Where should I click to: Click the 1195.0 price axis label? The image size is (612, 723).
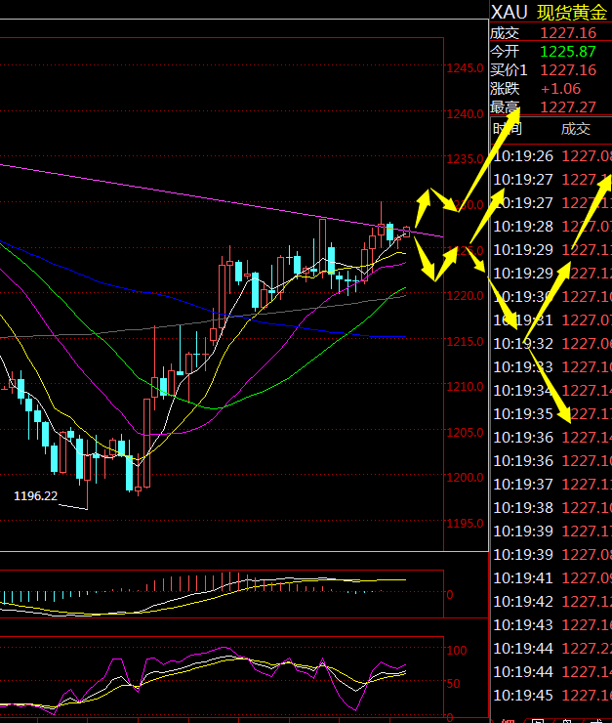point(465,524)
